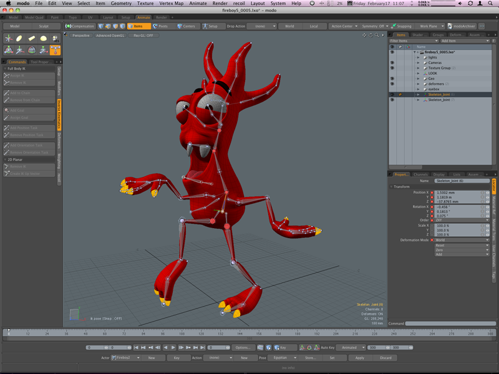Select the Centers mode icon
The image size is (499, 374).
pos(180,26)
